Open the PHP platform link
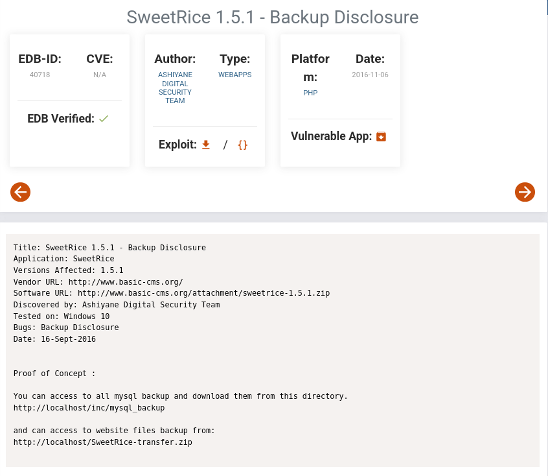Viewport: 548px width, 476px height. 310,93
